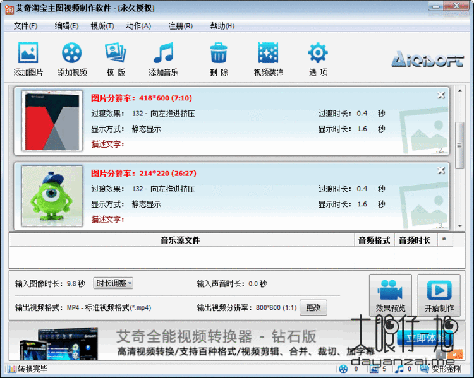The width and height of the screenshot is (474, 378).
Task: Click 静态显示 in the second image item
Action: coord(147,204)
